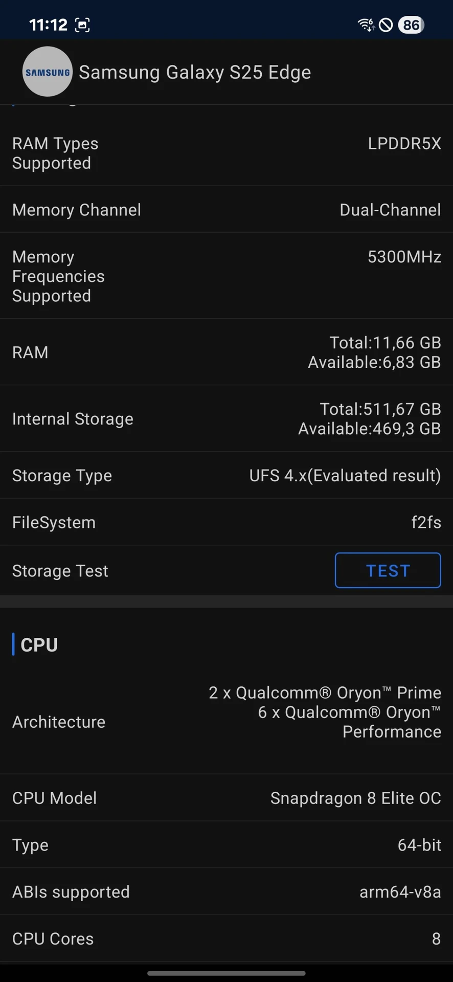Tap the Samsung logo avatar
This screenshot has width=453, height=982.
click(47, 72)
